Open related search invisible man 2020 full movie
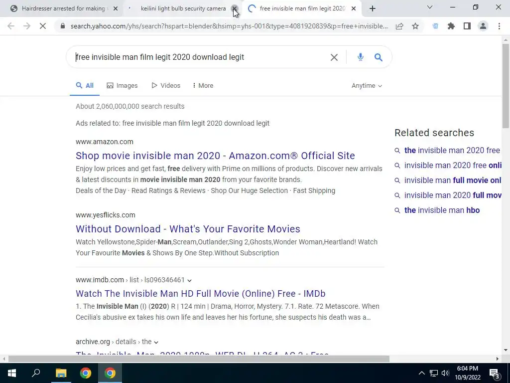Screen dimensions: 510x383 point(453,195)
